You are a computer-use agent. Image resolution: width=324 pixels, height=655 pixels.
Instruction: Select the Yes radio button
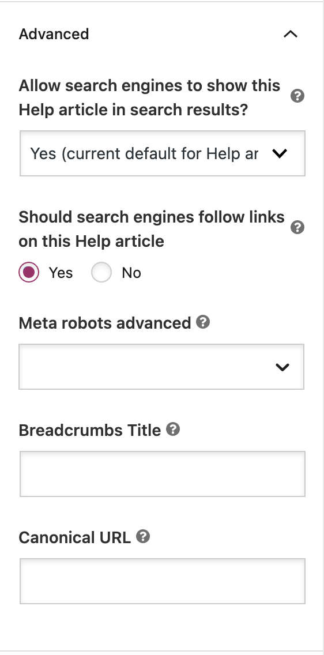pos(29,272)
